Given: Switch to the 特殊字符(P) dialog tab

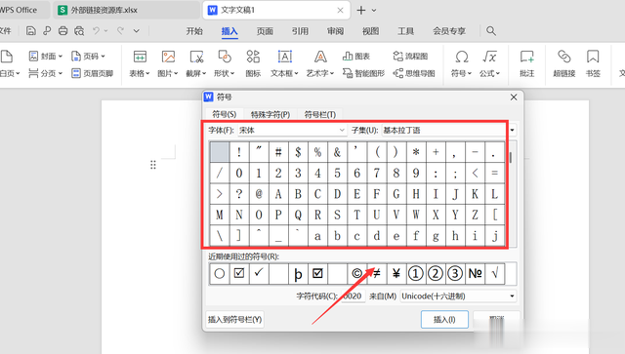Looking at the screenshot, I should point(271,115).
